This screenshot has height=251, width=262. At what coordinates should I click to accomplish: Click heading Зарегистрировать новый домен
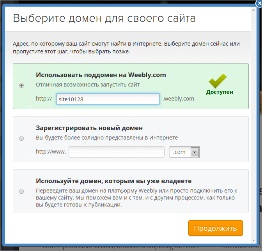[89, 128]
